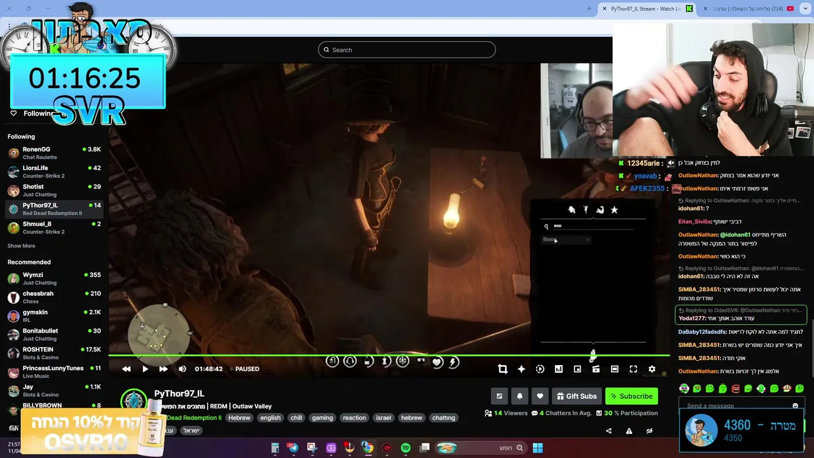
Task: Rewind the stream video
Action: tap(127, 369)
